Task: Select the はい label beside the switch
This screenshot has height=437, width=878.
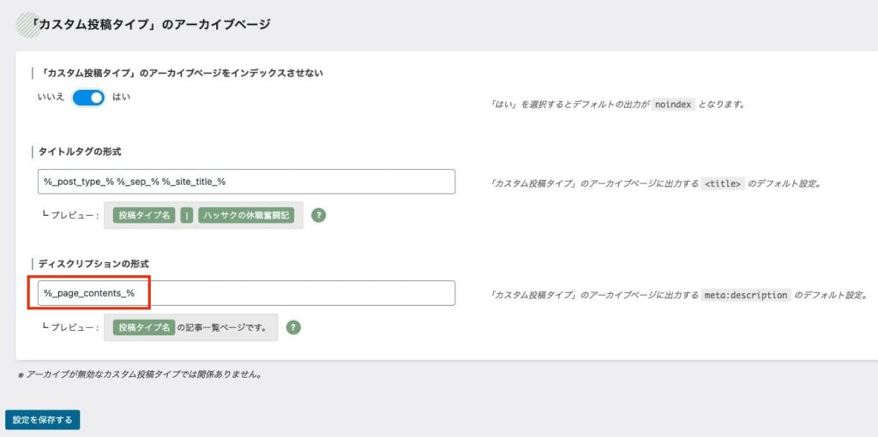Action: pyautogui.click(x=122, y=97)
